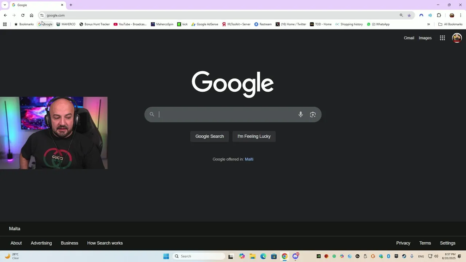Start a search by voice microphone
Screen dimensions: 466x262
coord(301,114)
